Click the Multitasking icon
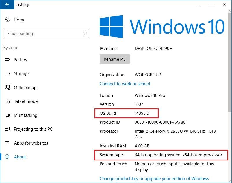232x183 pixels. (7, 115)
